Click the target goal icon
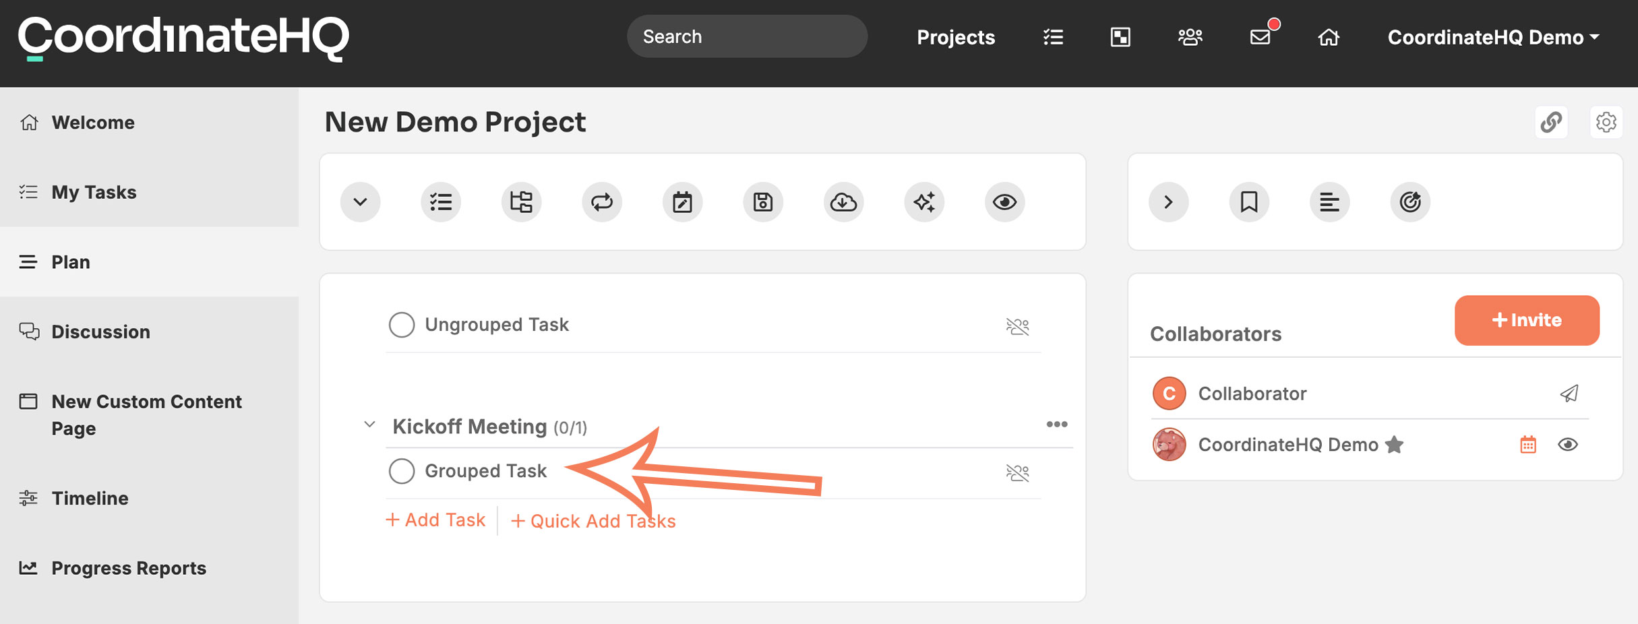Screen dimensions: 1638x624 coord(1410,201)
